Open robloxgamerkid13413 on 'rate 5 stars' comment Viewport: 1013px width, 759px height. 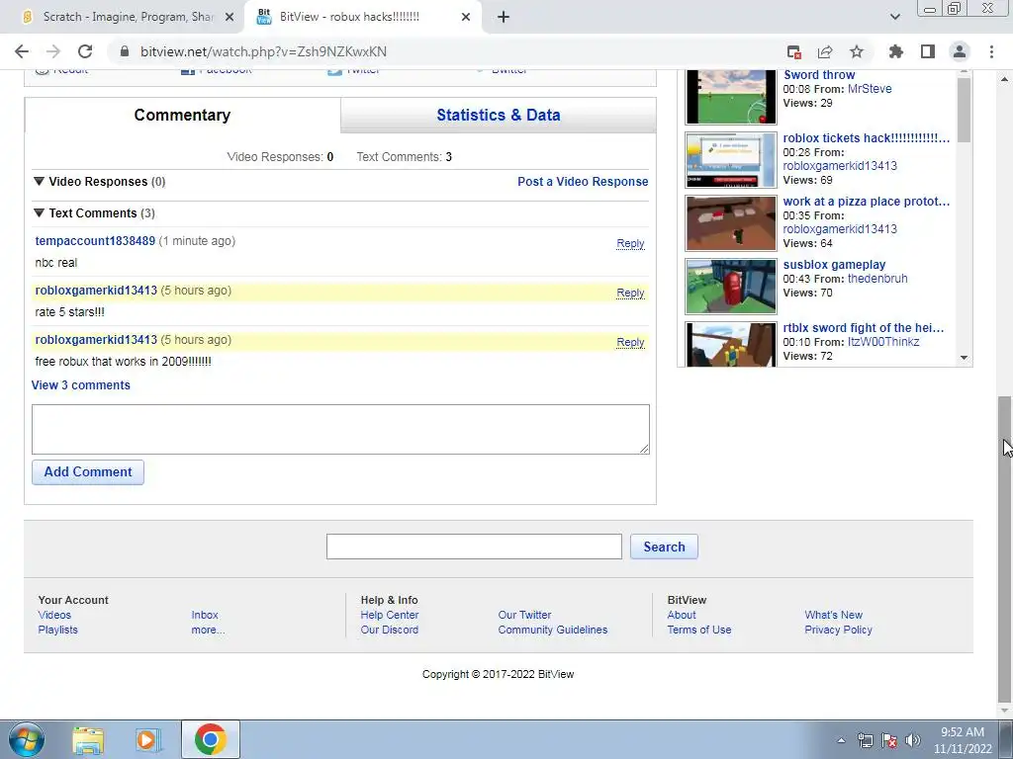[96, 291]
